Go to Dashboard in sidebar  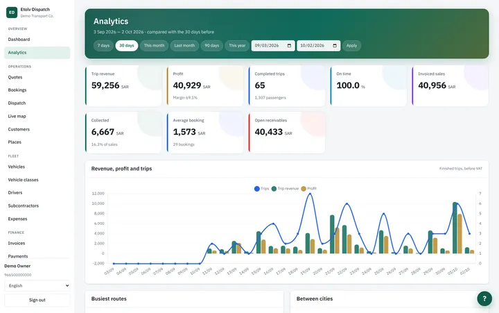click(x=37, y=40)
